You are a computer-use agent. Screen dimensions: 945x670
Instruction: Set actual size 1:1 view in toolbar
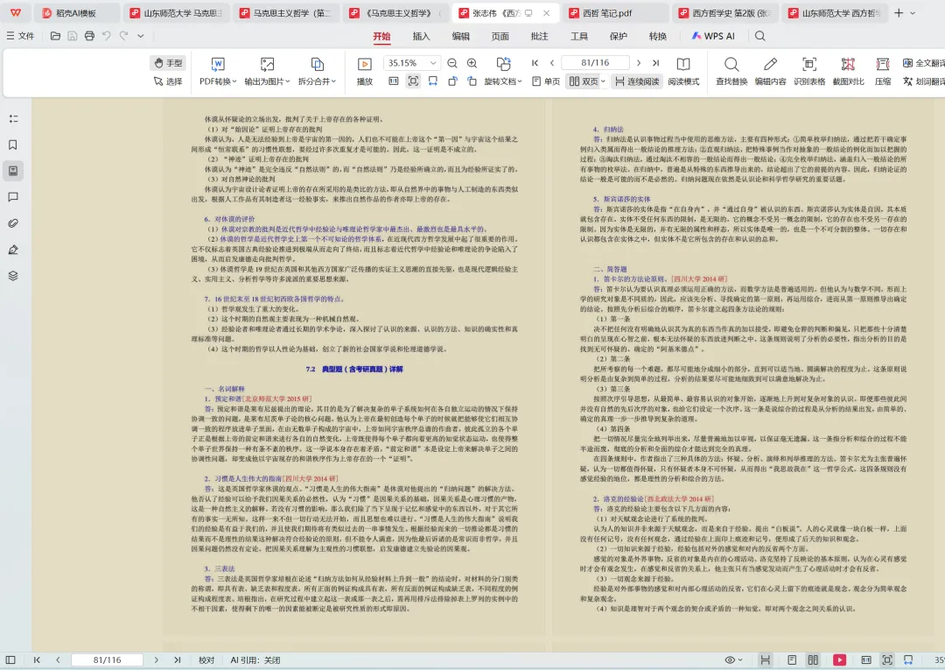click(x=394, y=81)
